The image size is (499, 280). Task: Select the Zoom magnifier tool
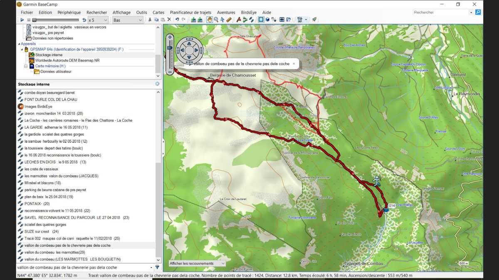pyautogui.click(x=216, y=20)
